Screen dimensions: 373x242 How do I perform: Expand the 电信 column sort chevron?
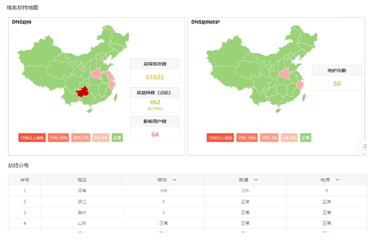pyautogui.click(x=337, y=180)
